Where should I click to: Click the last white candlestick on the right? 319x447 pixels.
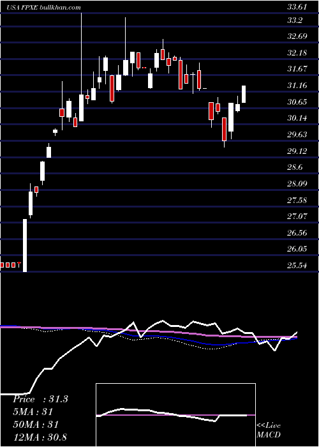tap(244, 94)
